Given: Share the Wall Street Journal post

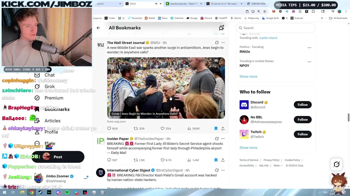Looking at the screenshot, I should point(223,128).
